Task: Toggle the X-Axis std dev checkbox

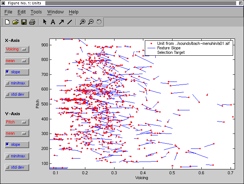Action: 17,94
